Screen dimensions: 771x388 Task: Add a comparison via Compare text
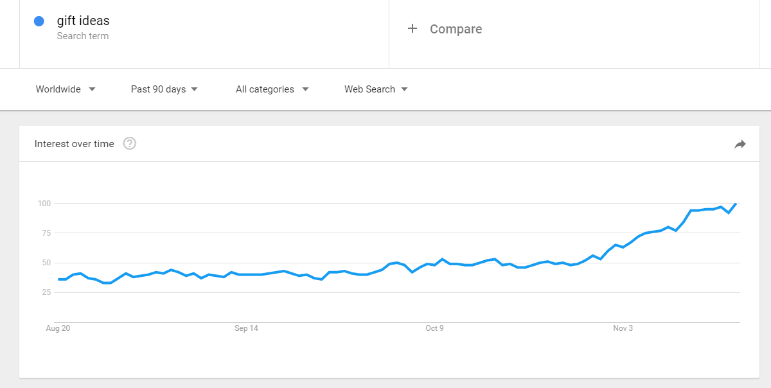point(456,29)
